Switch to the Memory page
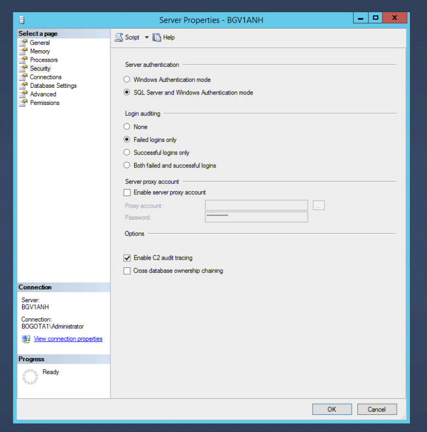This screenshot has height=432, width=427. click(40, 51)
